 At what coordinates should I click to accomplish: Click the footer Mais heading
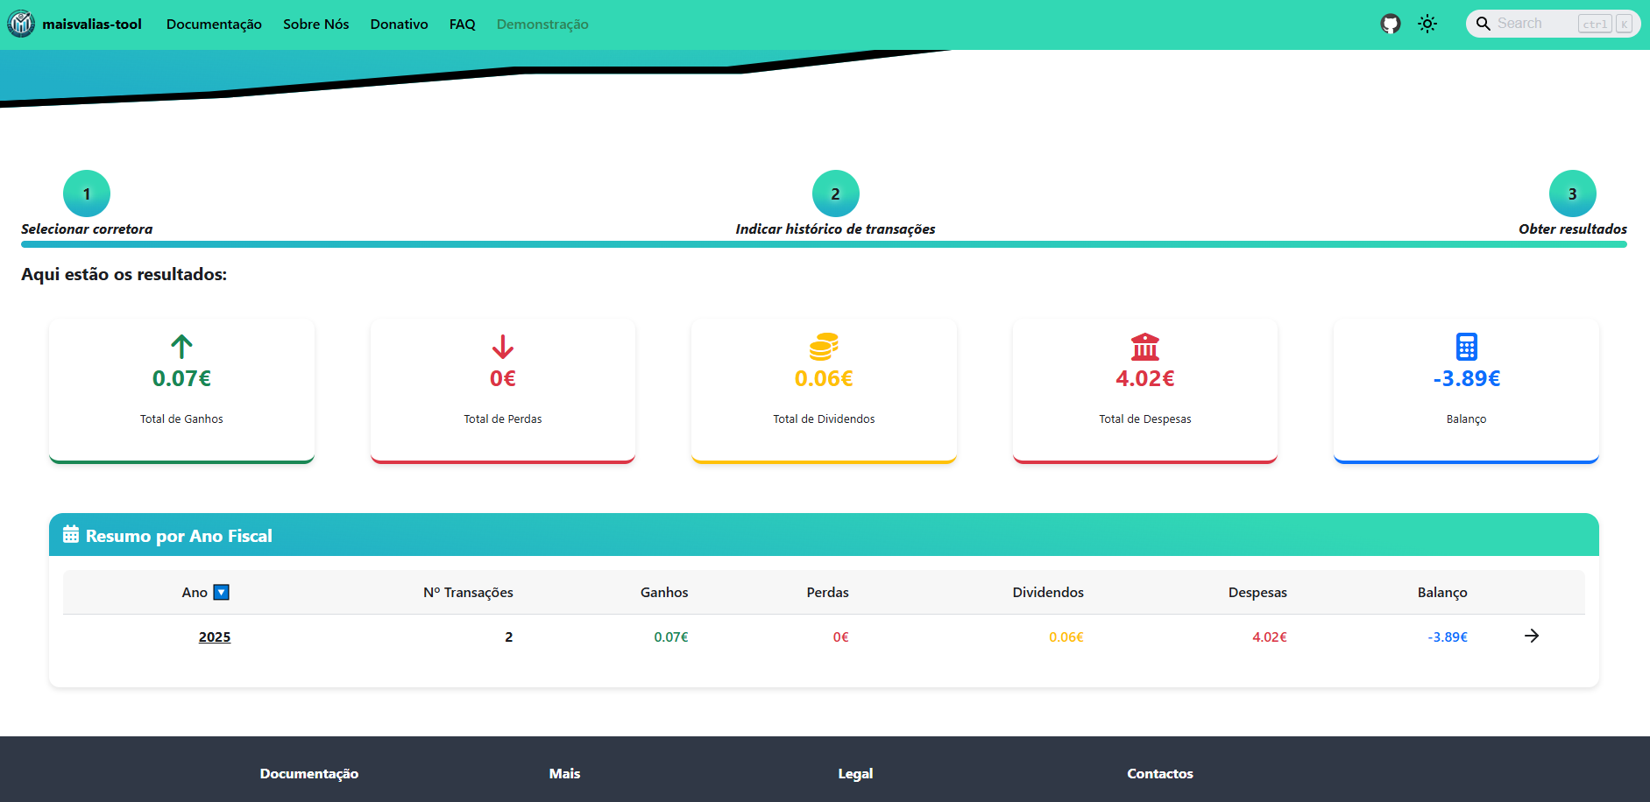pyautogui.click(x=565, y=774)
